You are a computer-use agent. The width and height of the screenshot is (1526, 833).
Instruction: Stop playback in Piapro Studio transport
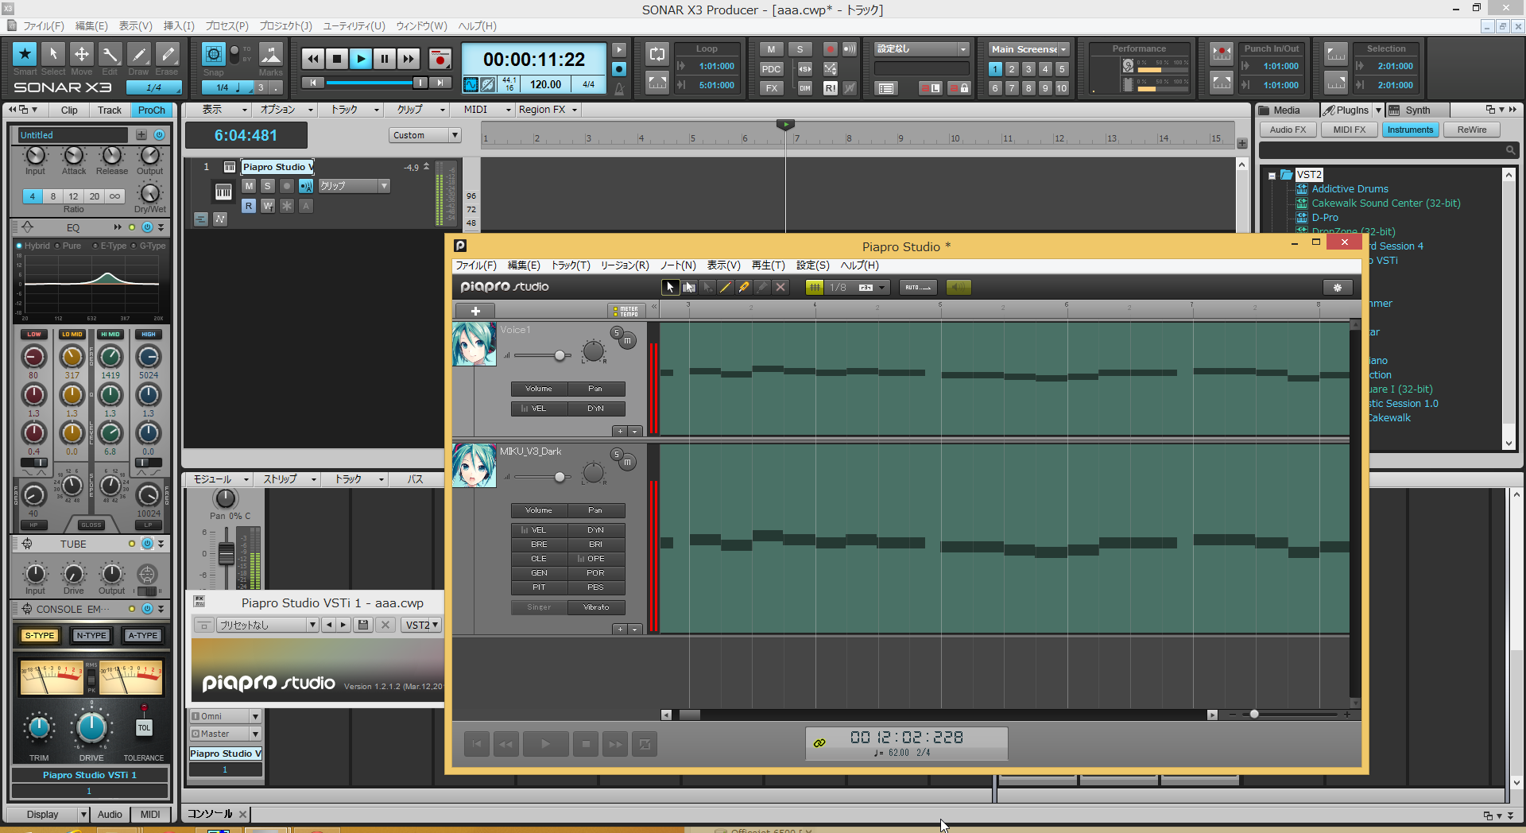[586, 744]
